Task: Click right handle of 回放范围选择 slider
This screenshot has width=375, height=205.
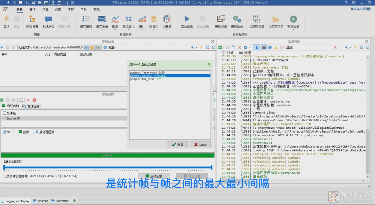Action: pyautogui.click(x=212, y=167)
